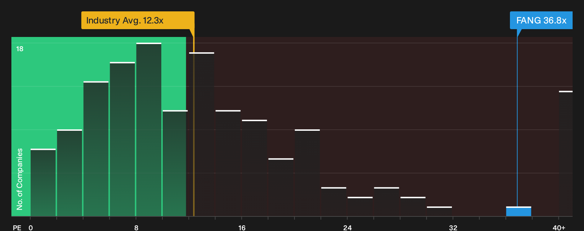Select the 40+ PE bar
The height and width of the screenshot is (231, 584).
(566, 154)
